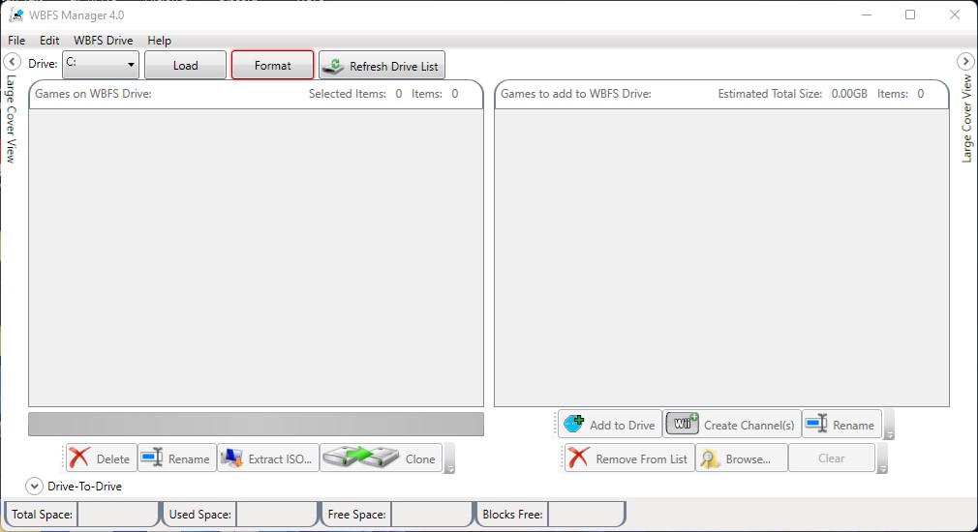Click Extract ISO button

click(x=267, y=458)
